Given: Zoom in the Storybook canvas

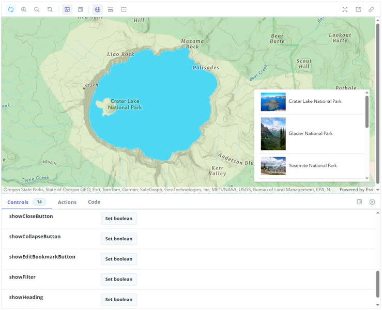Looking at the screenshot, I should point(24,9).
